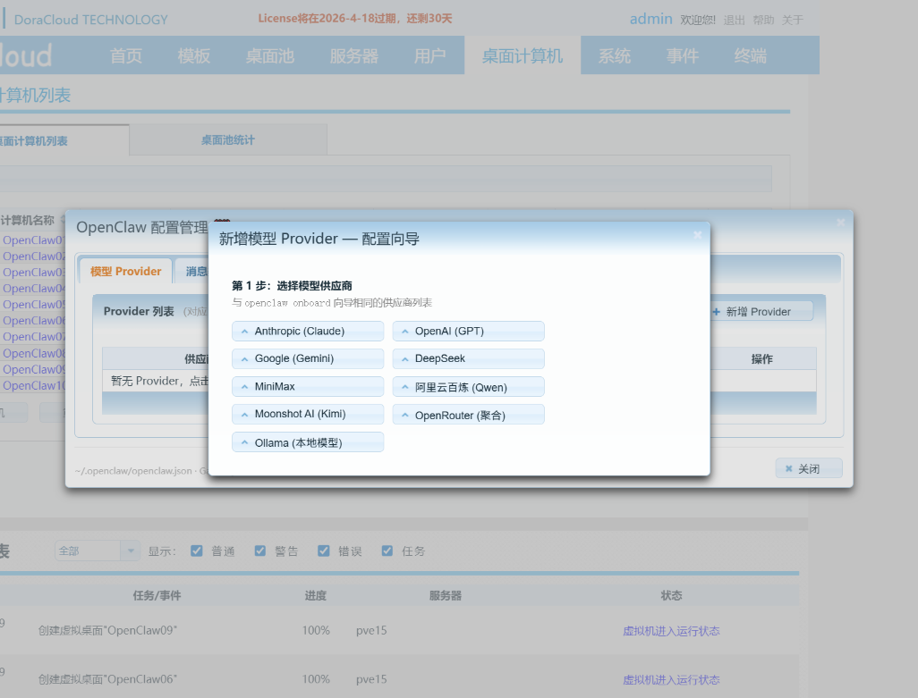918x698 pixels.
Task: Click the 退出 logout link
Action: [x=734, y=20]
